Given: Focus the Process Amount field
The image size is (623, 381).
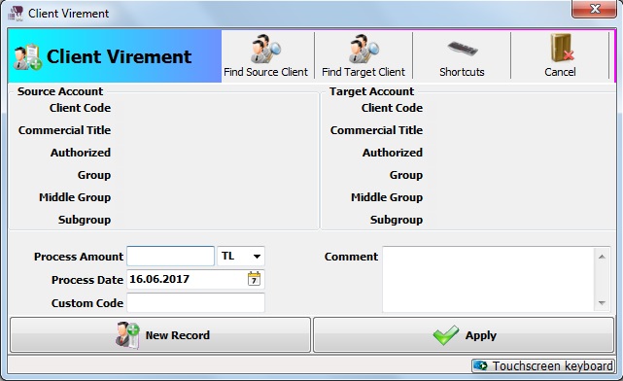Looking at the screenshot, I should 170,257.
